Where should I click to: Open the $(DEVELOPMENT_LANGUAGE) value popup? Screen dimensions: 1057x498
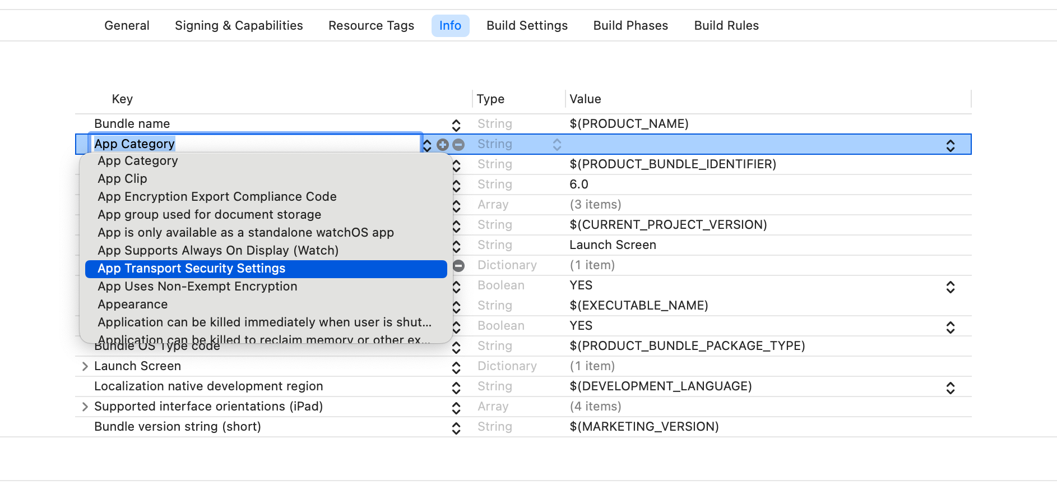coord(950,388)
